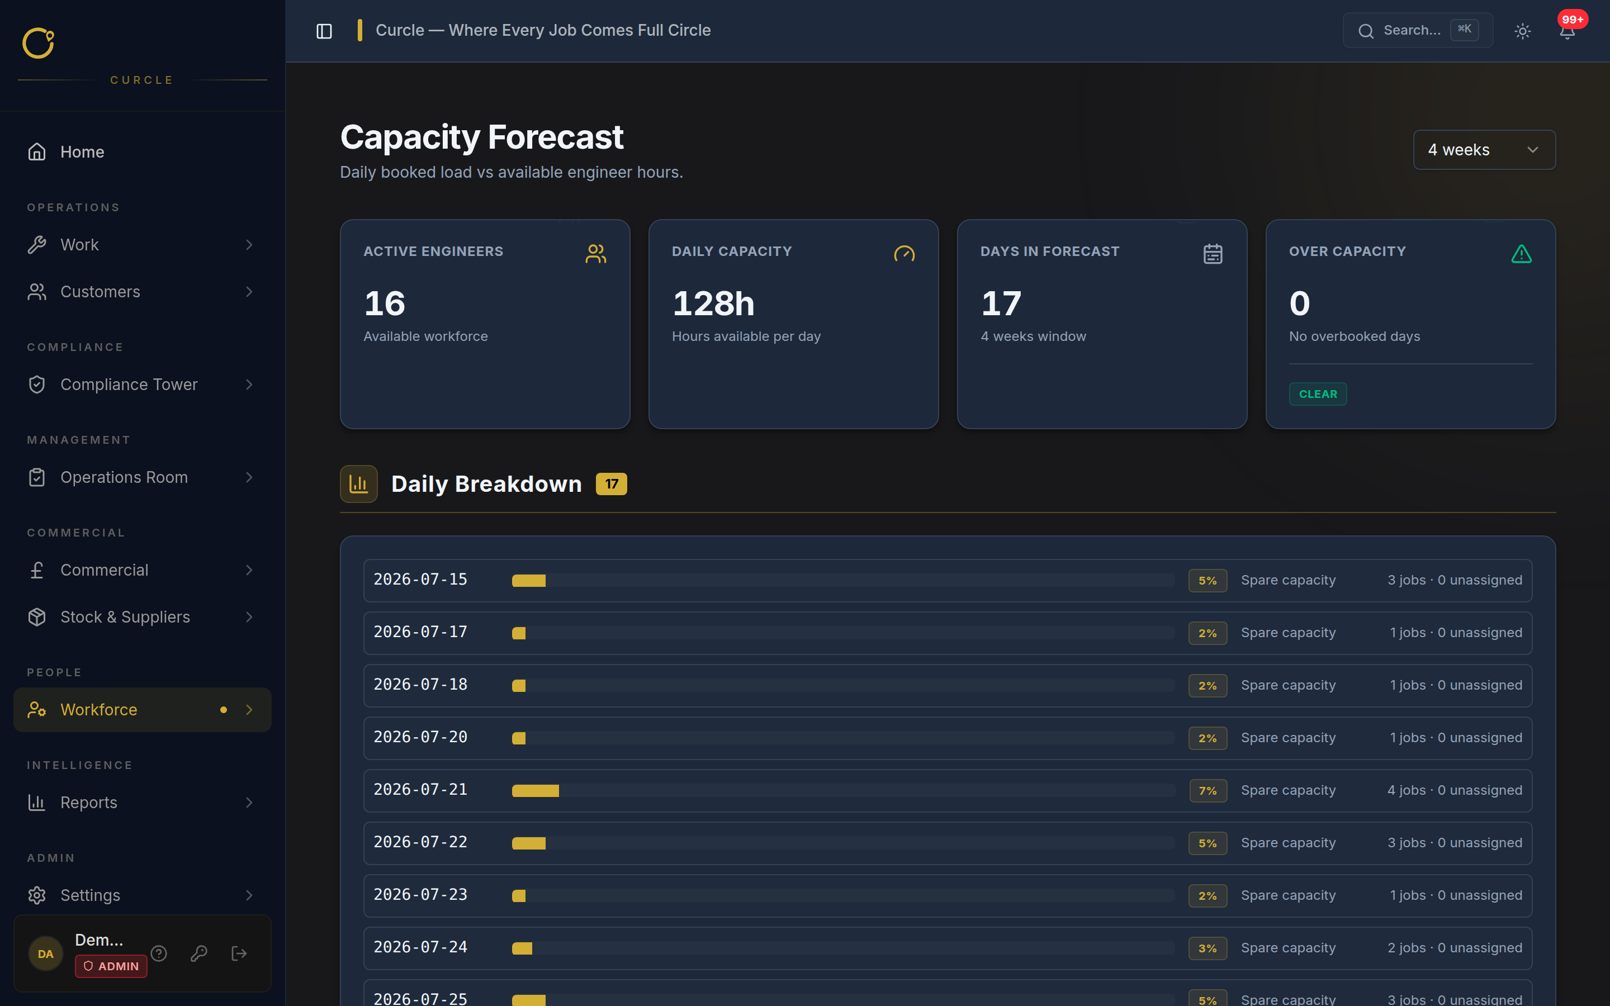
Task: Click the 2026-07-15 capacity bar
Action: coord(843,581)
